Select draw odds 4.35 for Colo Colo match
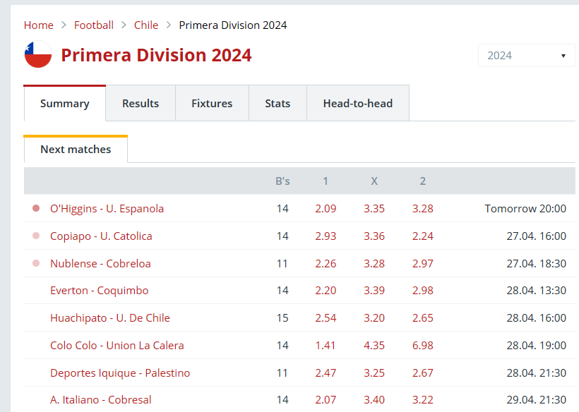Screen dimensions: 579x412 pos(374,345)
